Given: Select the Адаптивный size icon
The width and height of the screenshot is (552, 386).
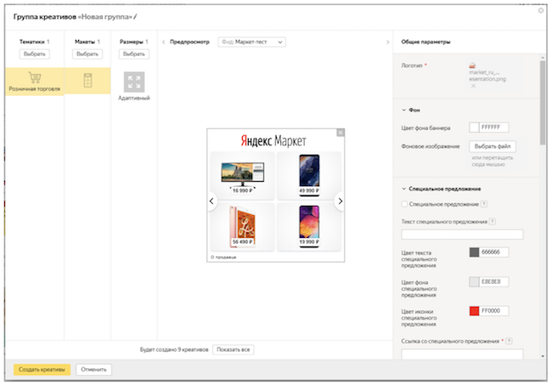Looking at the screenshot, I should point(134,82).
